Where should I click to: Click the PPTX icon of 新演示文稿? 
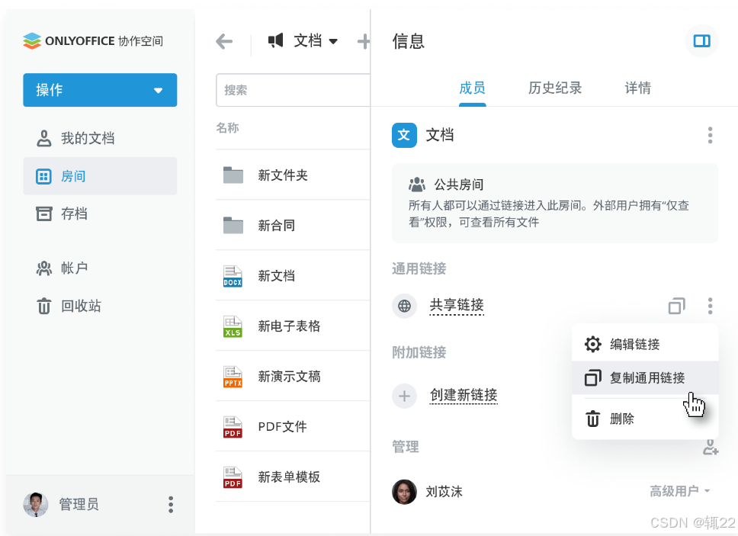coord(233,377)
